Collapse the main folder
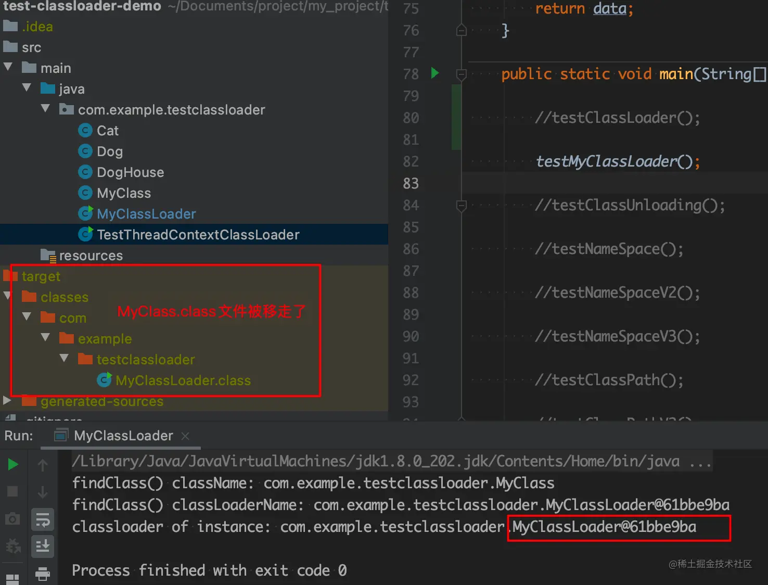768x585 pixels. [8, 67]
